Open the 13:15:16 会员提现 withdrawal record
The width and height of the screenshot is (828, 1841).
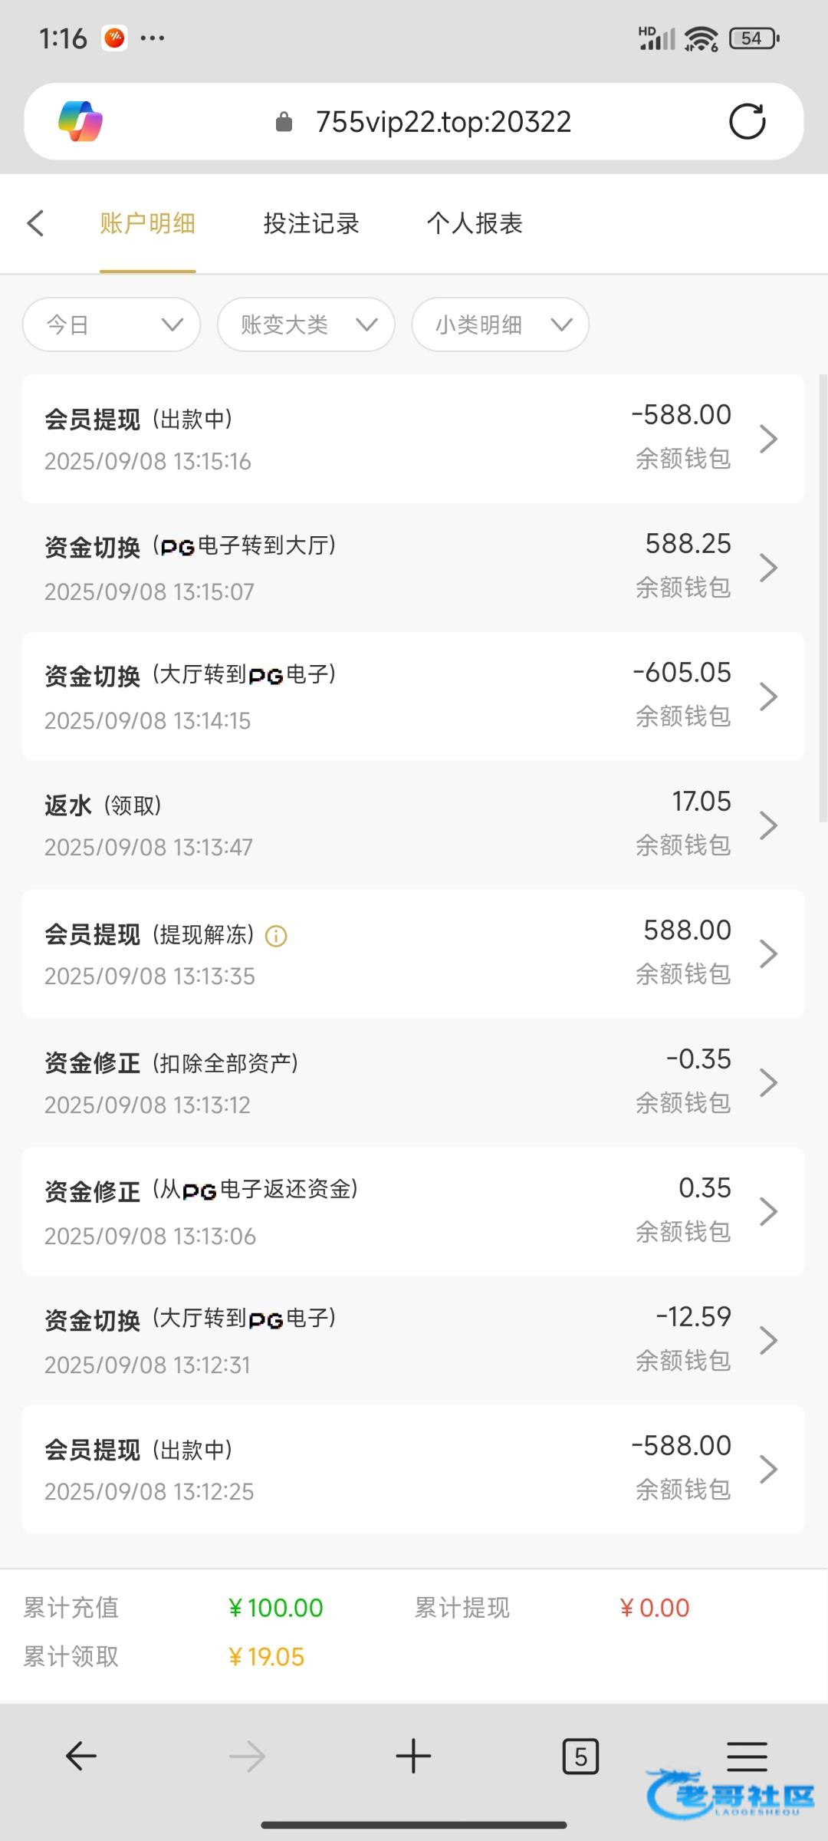pos(413,439)
